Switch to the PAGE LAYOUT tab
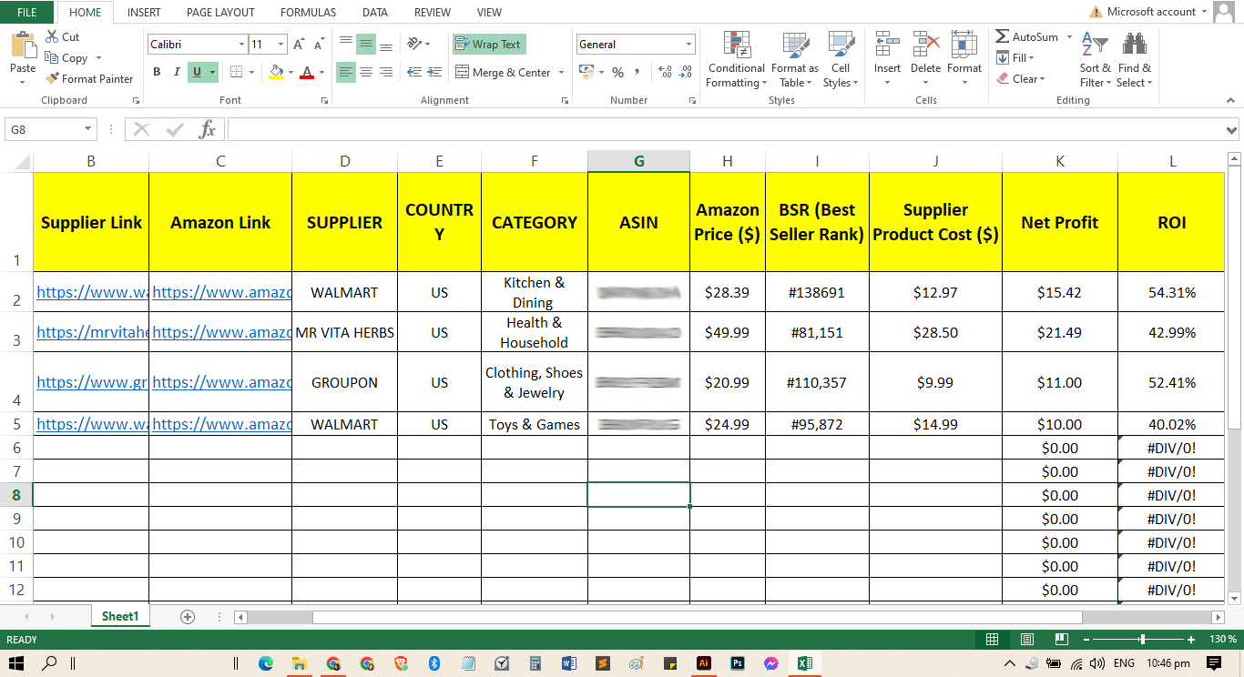Screen dimensions: 1244x677 coord(220,13)
